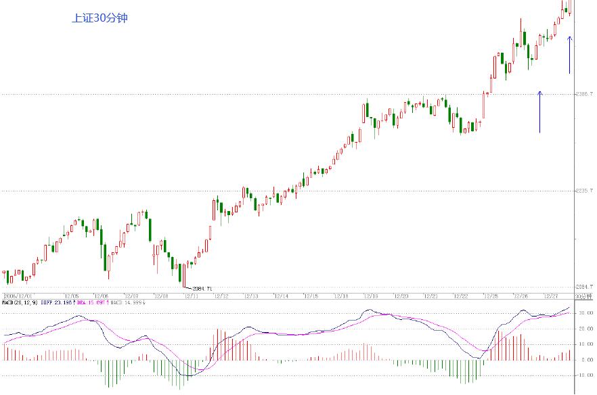Click the MACD(26,12,9) indicator label
Image resolution: width=597 pixels, height=395 pixels.
20,302
